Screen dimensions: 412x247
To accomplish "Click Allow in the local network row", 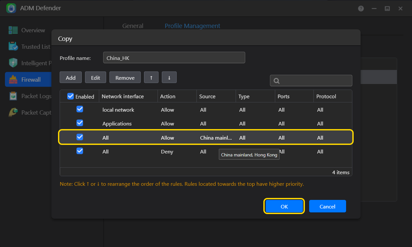I will point(167,110).
